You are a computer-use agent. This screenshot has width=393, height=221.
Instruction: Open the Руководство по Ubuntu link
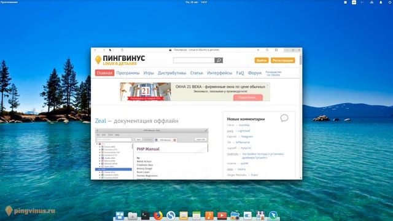coord(273,74)
